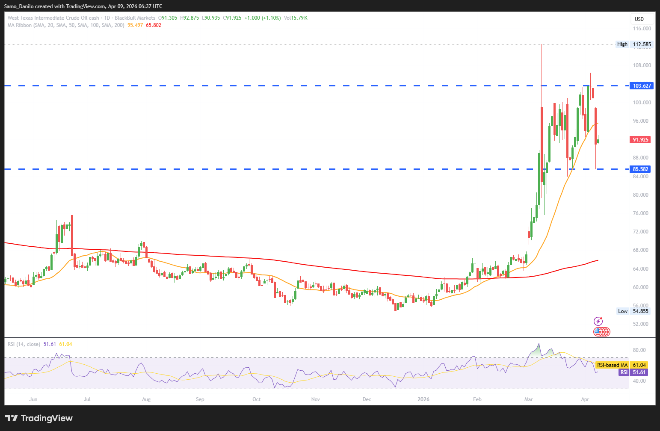Viewport: 660px width, 431px height.
Task: Click the 103.627 blue price level label
Action: (642, 86)
